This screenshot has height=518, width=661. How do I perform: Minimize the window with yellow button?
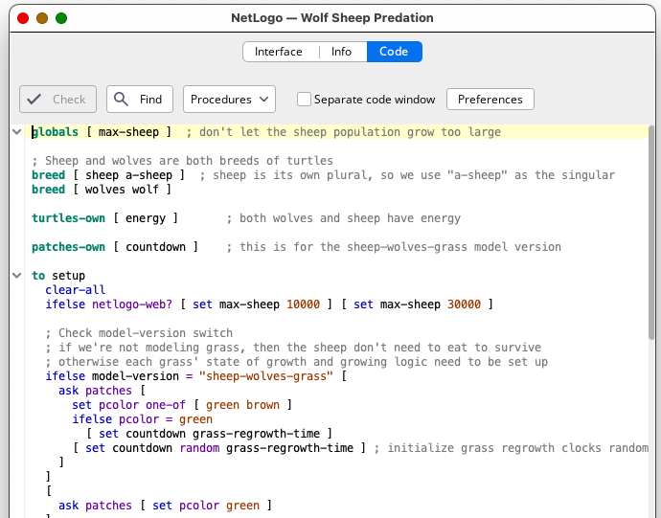click(x=40, y=18)
